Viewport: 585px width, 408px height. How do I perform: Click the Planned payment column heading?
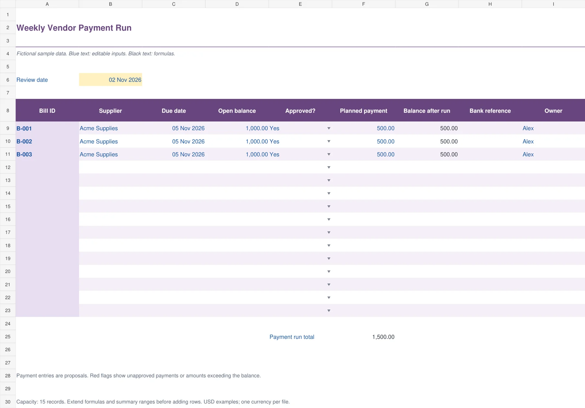tap(363, 111)
